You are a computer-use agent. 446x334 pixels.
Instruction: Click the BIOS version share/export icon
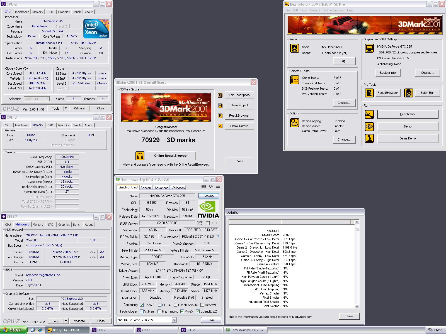200,223
